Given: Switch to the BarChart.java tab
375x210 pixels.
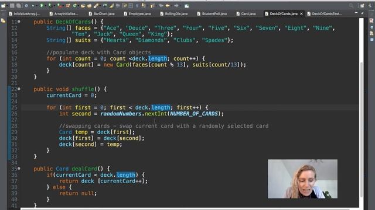Looking at the screenshot, I should pyautogui.click(x=101, y=14).
